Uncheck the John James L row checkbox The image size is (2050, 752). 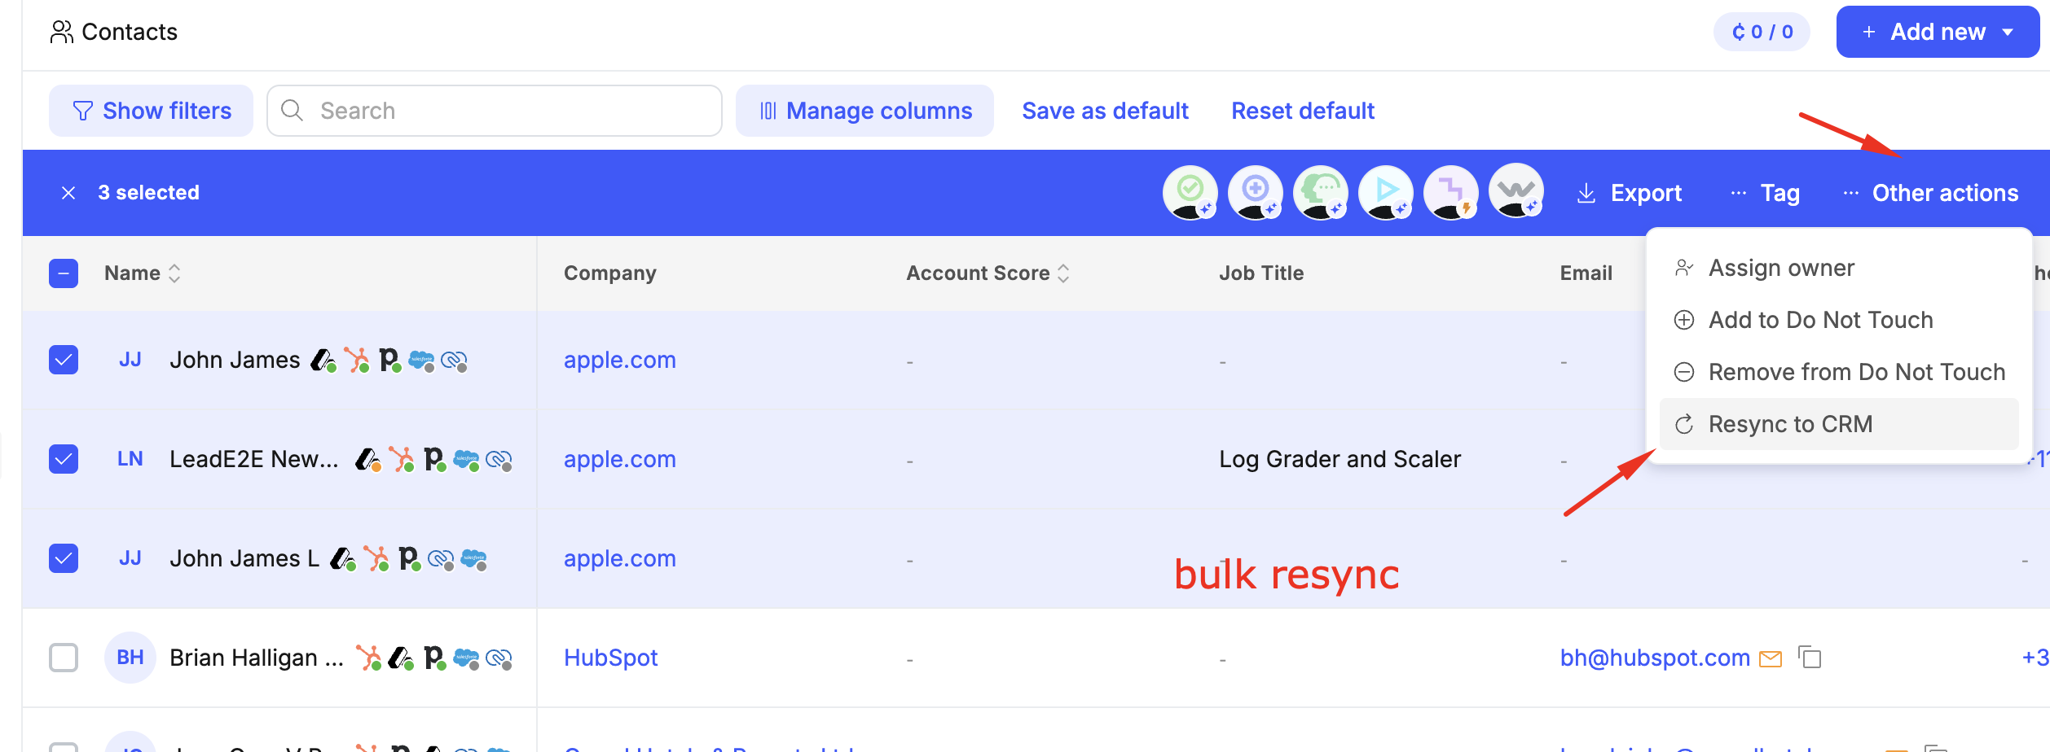(x=64, y=558)
